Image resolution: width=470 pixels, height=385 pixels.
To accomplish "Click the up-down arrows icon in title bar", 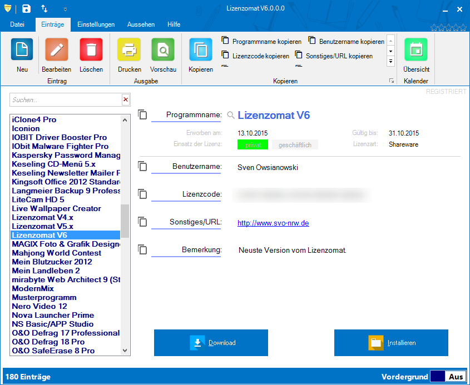I will (44, 9).
